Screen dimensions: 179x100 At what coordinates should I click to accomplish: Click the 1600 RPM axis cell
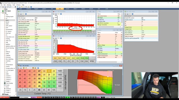pos(60,71)
